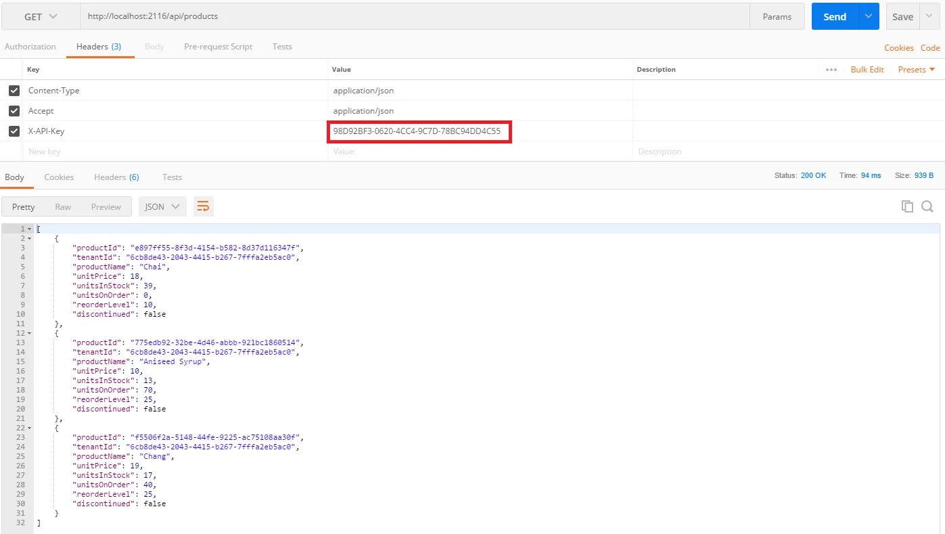Uncheck the Content-Type header checkbox
Viewport: 945px width, 534px height.
tap(14, 90)
